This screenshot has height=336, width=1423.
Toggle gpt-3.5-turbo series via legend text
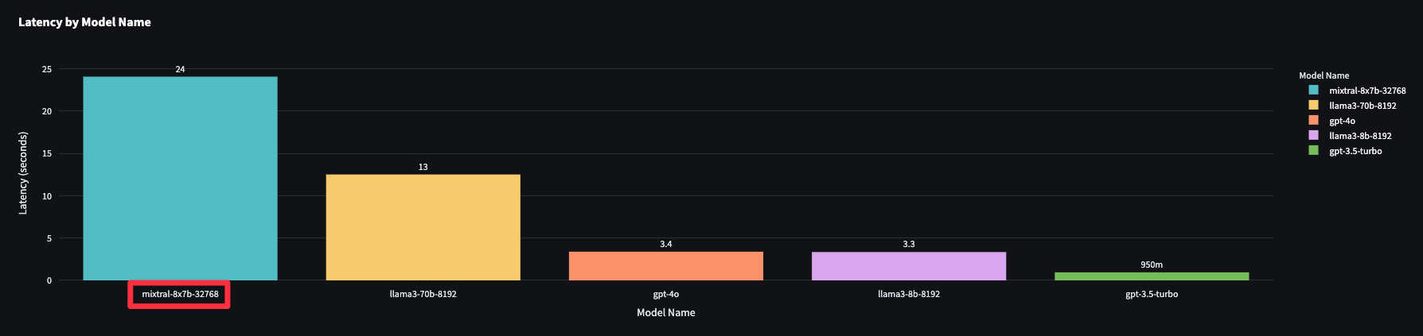1355,151
